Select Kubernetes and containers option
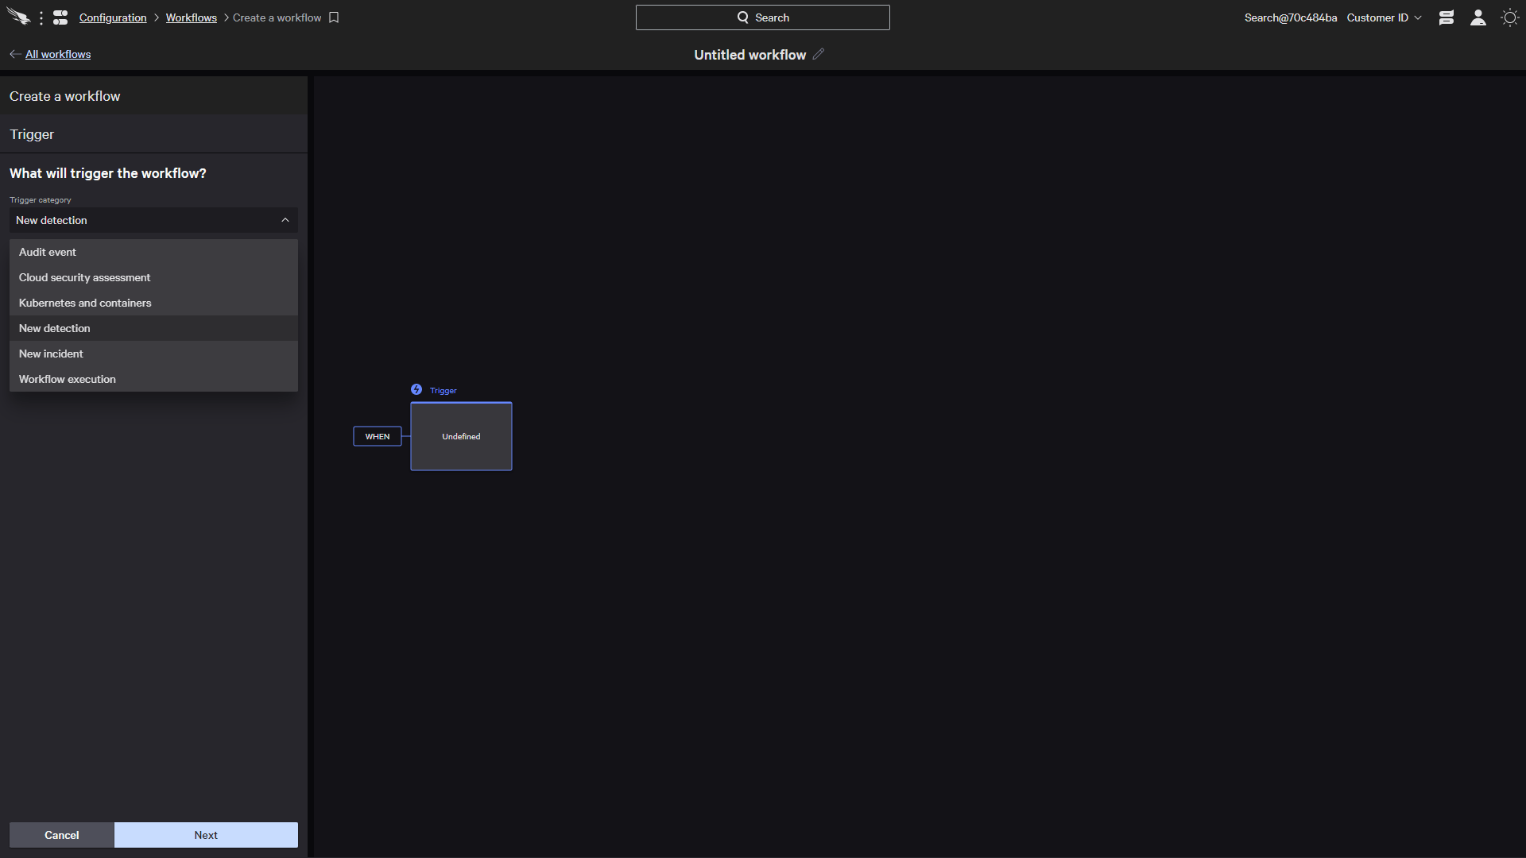Screen dimensions: 1526x858 (x=85, y=303)
